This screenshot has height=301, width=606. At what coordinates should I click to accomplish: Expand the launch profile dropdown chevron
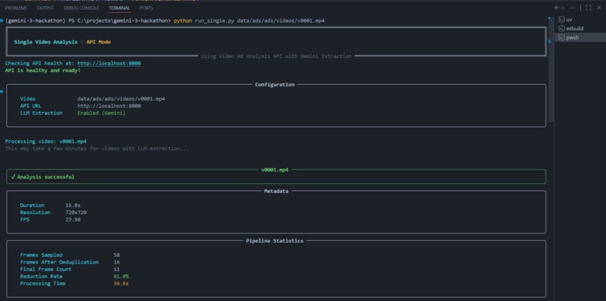562,8
